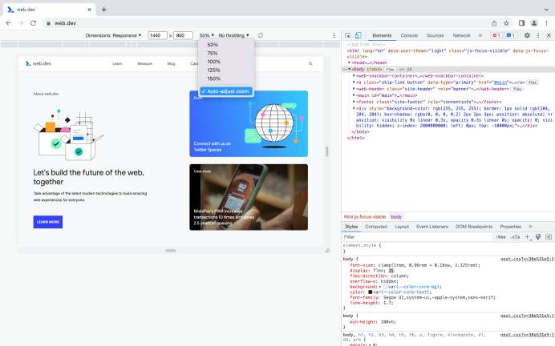Open the Layout tab
Viewport: 555px width, 346px height.
coord(402,227)
